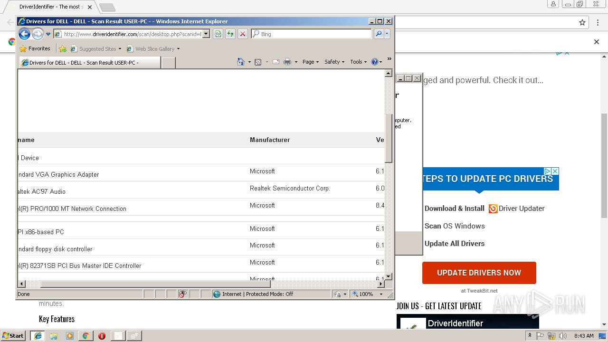Image resolution: width=608 pixels, height=342 pixels.
Task: Click the IE horizontal scrollbar right arrow
Action: [380, 284]
